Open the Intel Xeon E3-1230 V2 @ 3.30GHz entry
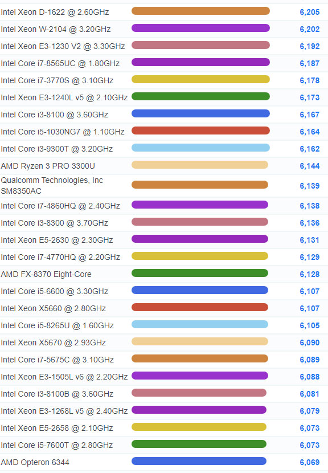The image size is (328, 473). tap(63, 46)
